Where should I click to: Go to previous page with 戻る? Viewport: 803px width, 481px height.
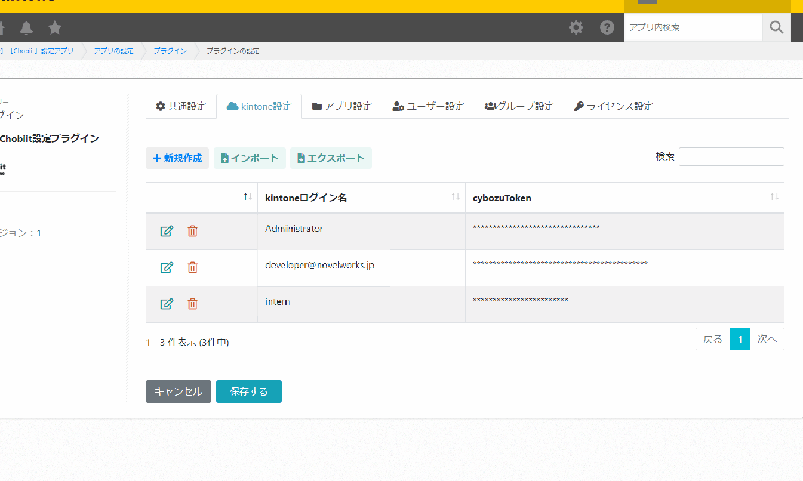click(713, 339)
